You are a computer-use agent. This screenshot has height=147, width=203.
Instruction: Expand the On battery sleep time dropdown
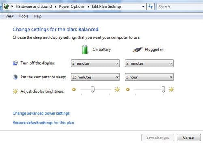click(x=95, y=77)
